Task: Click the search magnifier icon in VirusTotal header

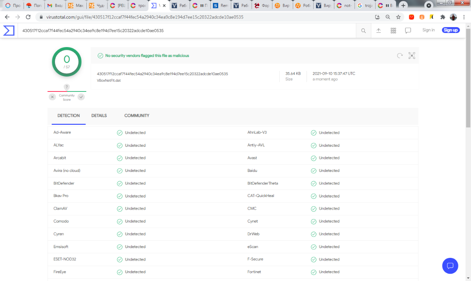Action: tap(363, 31)
